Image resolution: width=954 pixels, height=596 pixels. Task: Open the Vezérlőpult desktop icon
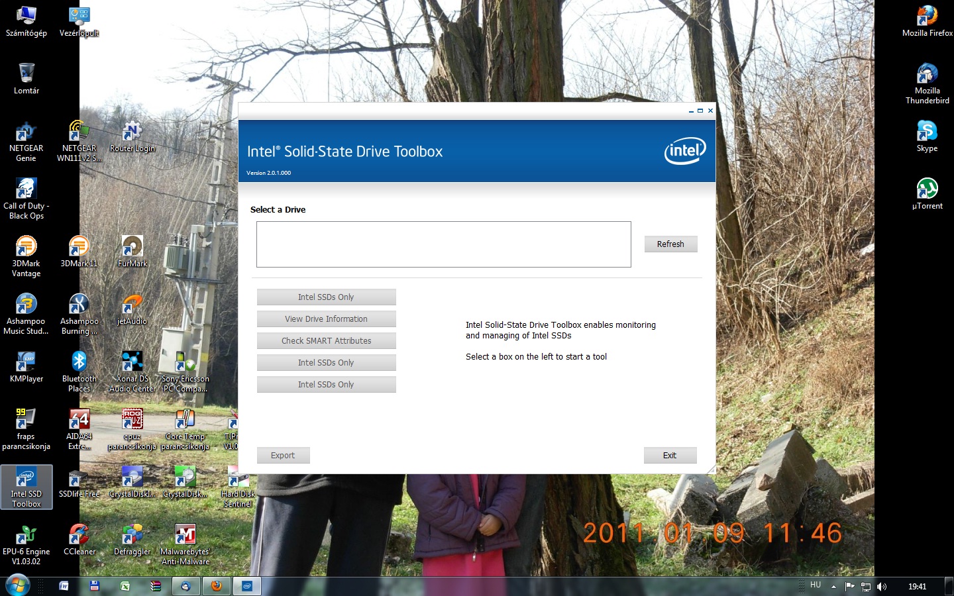point(79,22)
